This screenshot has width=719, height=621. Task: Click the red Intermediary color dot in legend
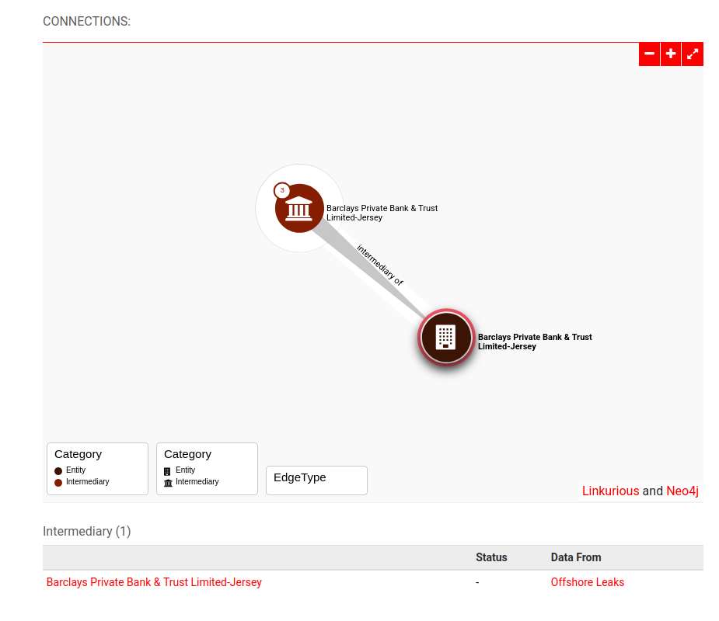(58, 483)
